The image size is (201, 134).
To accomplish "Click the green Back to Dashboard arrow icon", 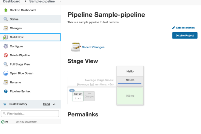I will point(5,10).
